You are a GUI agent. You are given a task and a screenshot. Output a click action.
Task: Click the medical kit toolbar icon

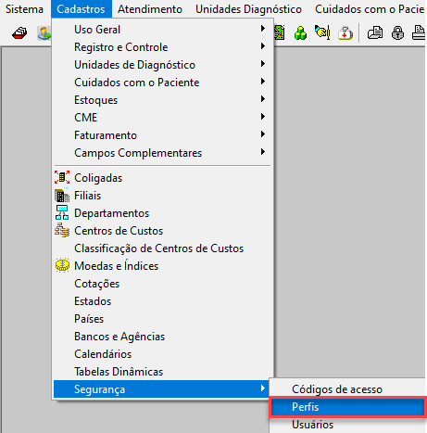(345, 33)
